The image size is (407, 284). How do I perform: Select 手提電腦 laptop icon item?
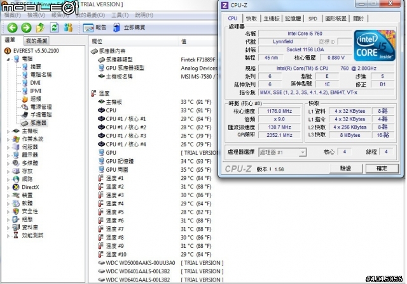click(25, 115)
